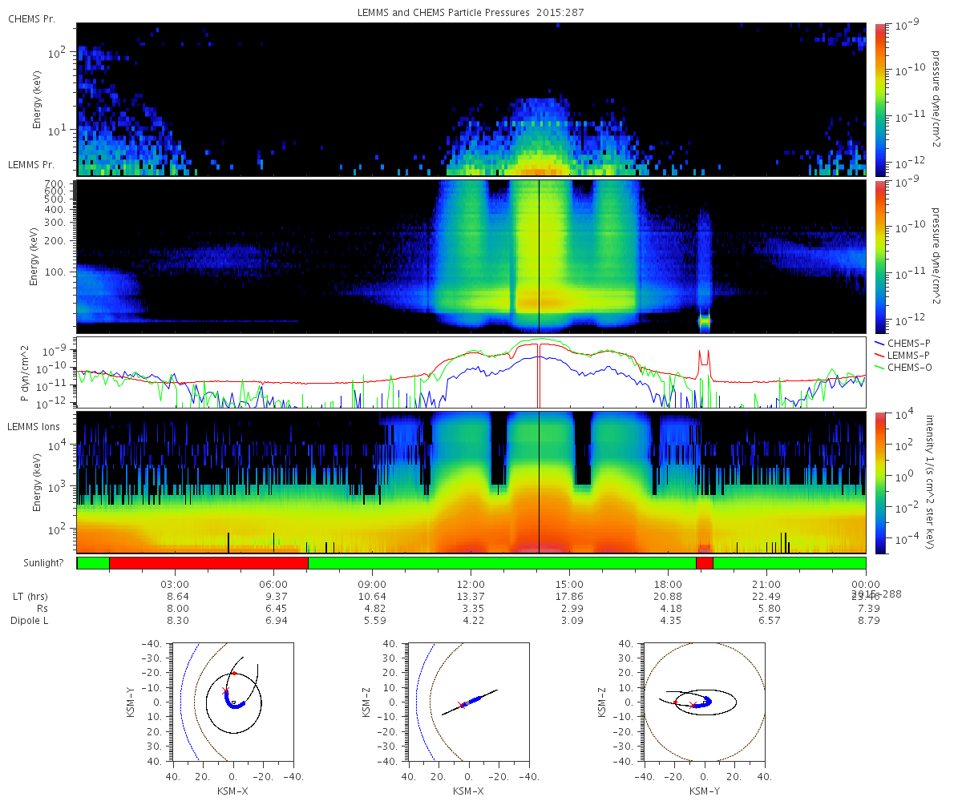Click the 12:00 time tick label
Image resolution: width=962 pixels, height=801 pixels.
click(x=471, y=583)
